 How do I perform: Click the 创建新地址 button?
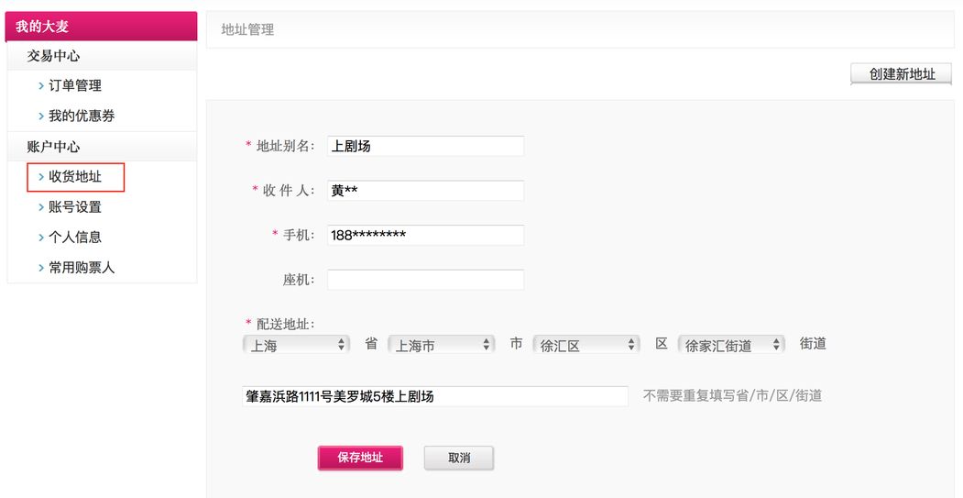click(902, 74)
